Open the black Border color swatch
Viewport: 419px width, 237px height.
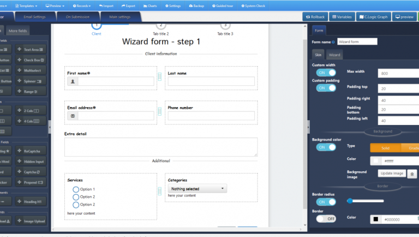[x=376, y=219]
